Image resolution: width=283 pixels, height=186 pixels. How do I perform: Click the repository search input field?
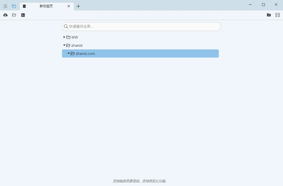click(141, 26)
